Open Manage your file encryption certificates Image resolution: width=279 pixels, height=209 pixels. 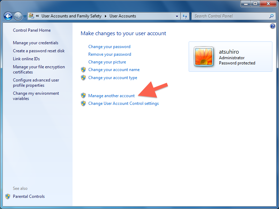pyautogui.click(x=39, y=69)
